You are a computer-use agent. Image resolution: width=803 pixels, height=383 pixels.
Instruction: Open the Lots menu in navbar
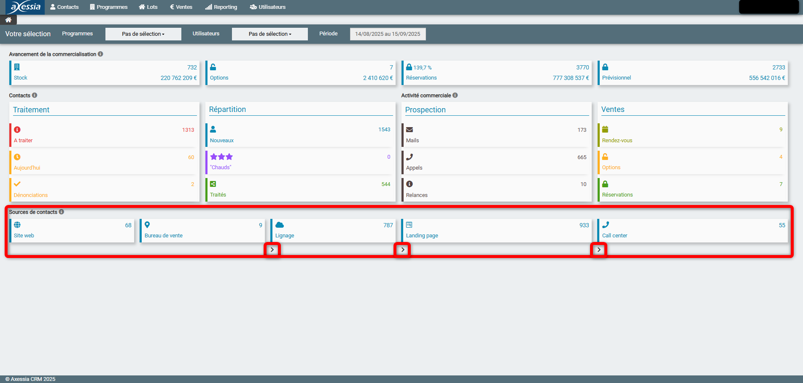tap(148, 7)
